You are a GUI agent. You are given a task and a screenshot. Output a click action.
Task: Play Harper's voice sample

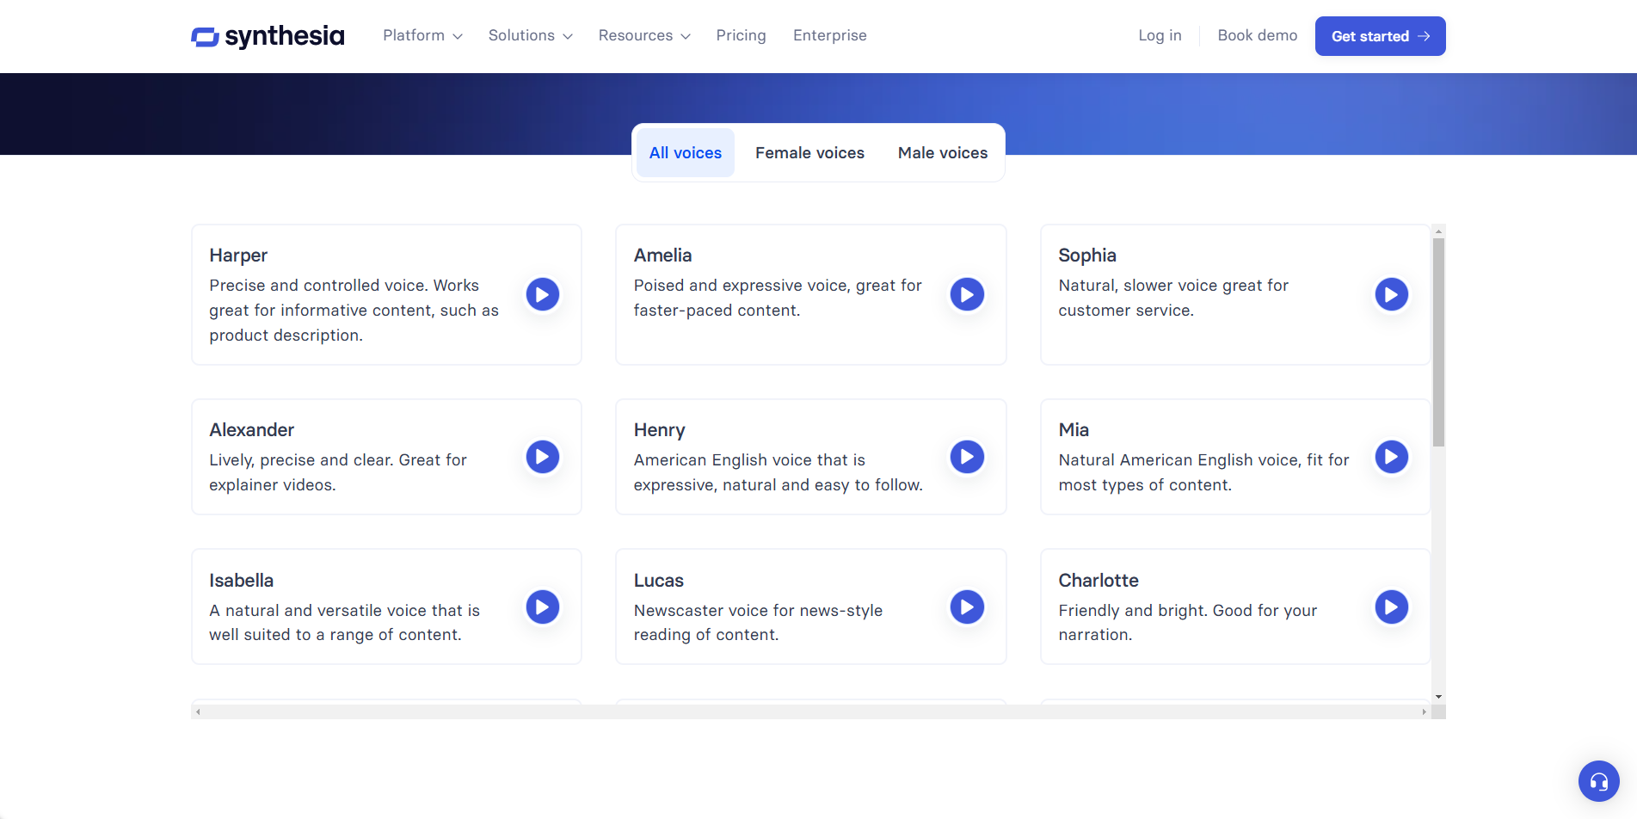click(542, 294)
